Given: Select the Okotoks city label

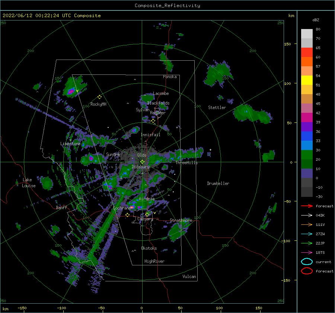Looking at the screenshot, I should [x=149, y=248].
